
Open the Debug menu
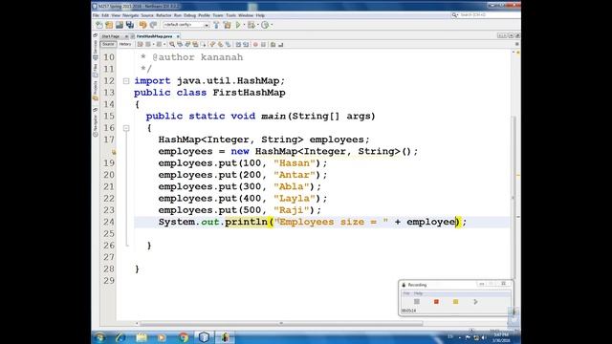point(189,15)
